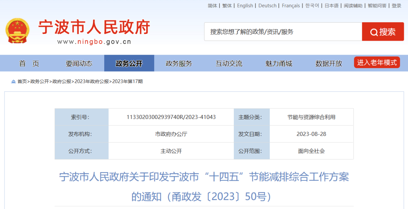408x209 pixels.
Task: Open the 数据开放 navigation tab
Action: (329, 64)
